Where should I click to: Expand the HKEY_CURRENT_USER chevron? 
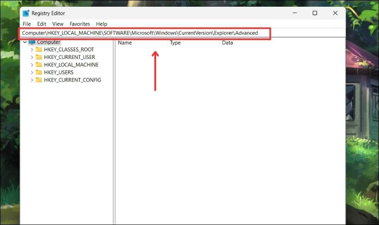click(x=32, y=57)
